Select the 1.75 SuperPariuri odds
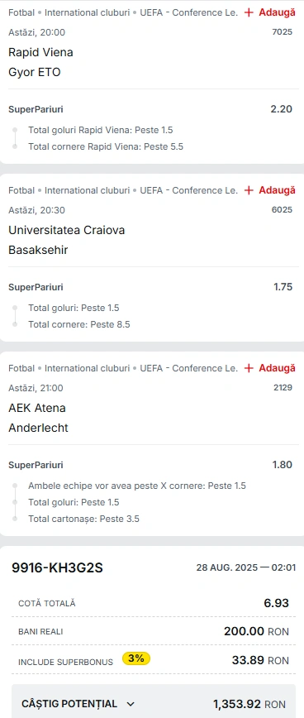The width and height of the screenshot is (304, 718). (283, 287)
